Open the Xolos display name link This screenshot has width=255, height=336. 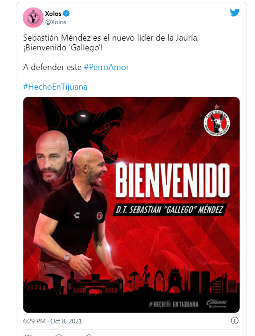point(53,14)
